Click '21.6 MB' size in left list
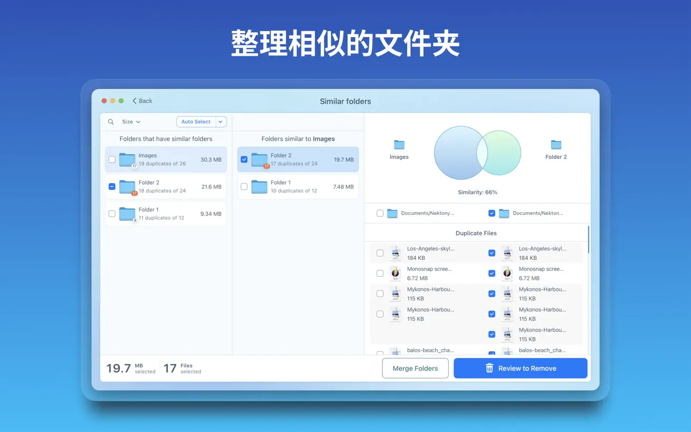Screen dimensions: 691x432 point(211,186)
